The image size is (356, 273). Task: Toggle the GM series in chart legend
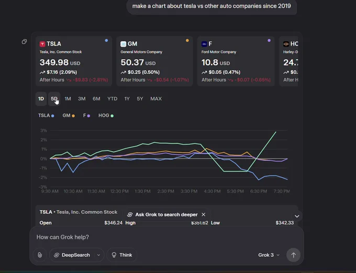(x=69, y=116)
